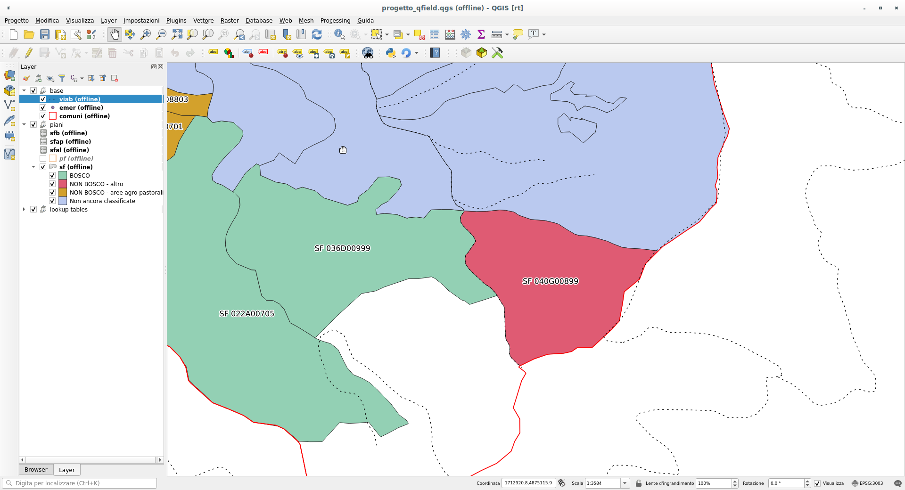
Task: Collapse the sf (offline) layer legend
Action: point(33,167)
